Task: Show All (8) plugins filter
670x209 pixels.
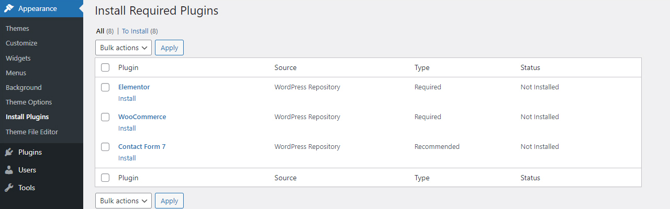Action: [x=105, y=31]
